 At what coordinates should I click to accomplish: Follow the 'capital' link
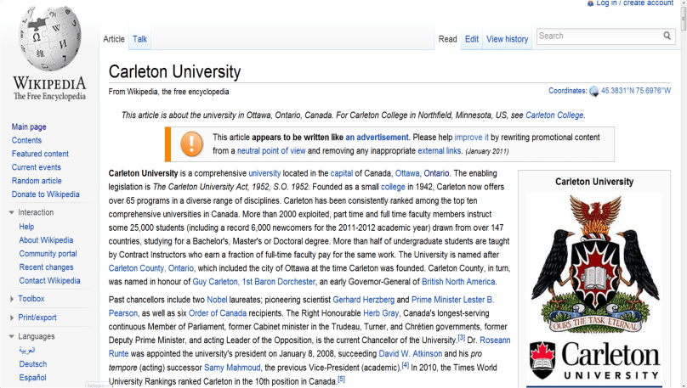(x=342, y=174)
